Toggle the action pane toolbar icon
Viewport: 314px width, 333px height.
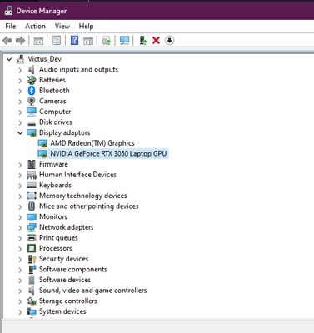point(88,41)
